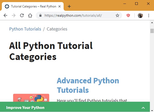View site security lock information

[40, 15]
